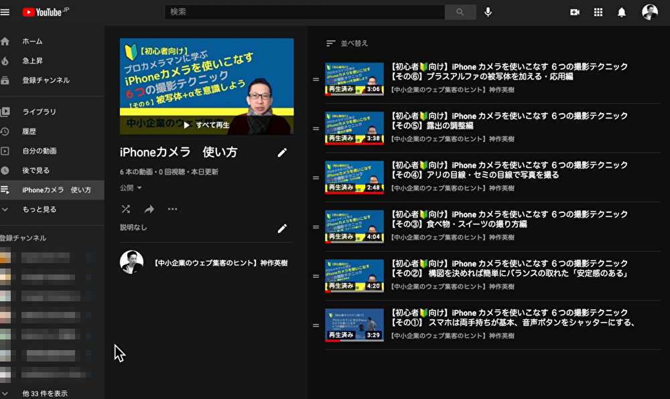The height and width of the screenshot is (399, 670).
Task: Click すべて再生 to play all
Action: tap(207, 125)
